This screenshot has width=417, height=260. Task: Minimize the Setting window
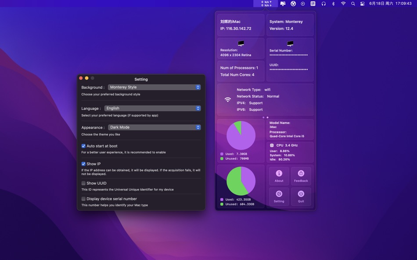(x=87, y=78)
